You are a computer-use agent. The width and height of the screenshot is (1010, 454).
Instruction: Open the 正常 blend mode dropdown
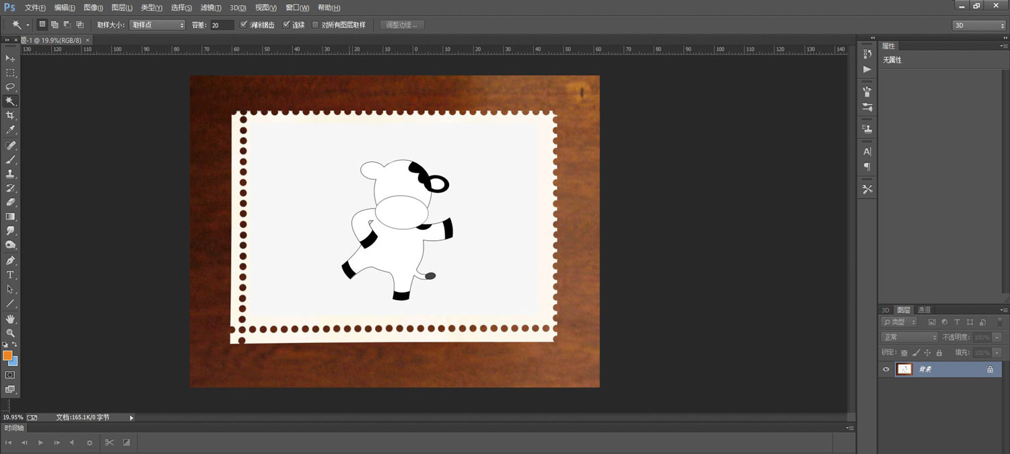coord(909,337)
